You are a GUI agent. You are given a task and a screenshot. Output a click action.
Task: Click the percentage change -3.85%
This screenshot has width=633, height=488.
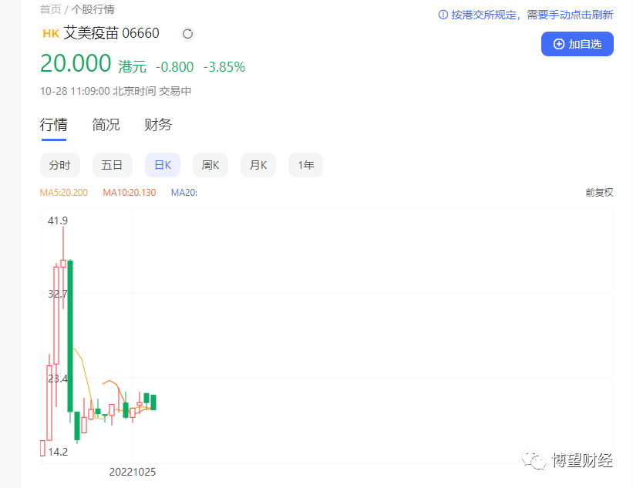tap(224, 67)
